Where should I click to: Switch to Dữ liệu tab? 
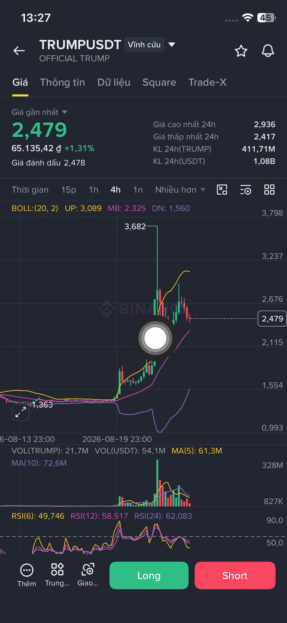click(114, 82)
